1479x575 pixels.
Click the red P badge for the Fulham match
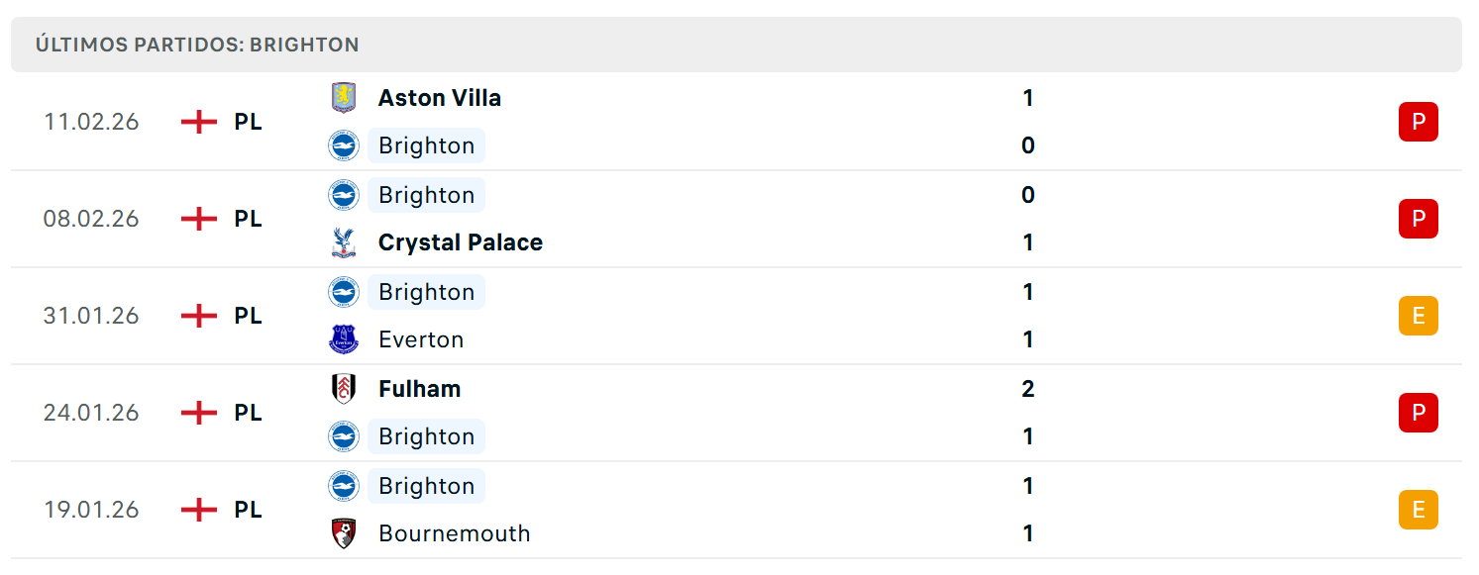(1418, 413)
